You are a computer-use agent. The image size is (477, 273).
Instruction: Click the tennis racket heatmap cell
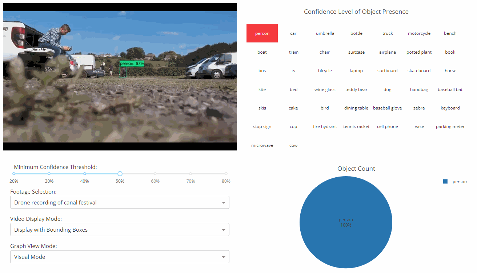(x=356, y=127)
